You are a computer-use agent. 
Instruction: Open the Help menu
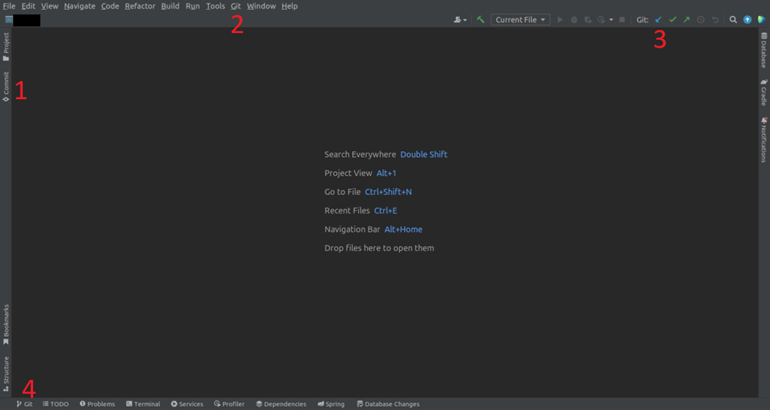289,6
